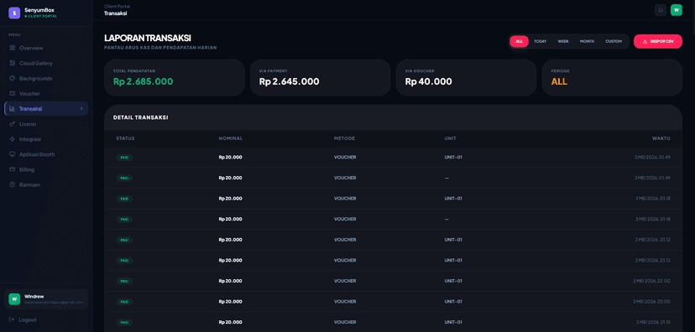Screen dimensions: 695x332
Task: Click the first 2 MEI 2026, 22.00 timestamp
Action: pos(652,281)
